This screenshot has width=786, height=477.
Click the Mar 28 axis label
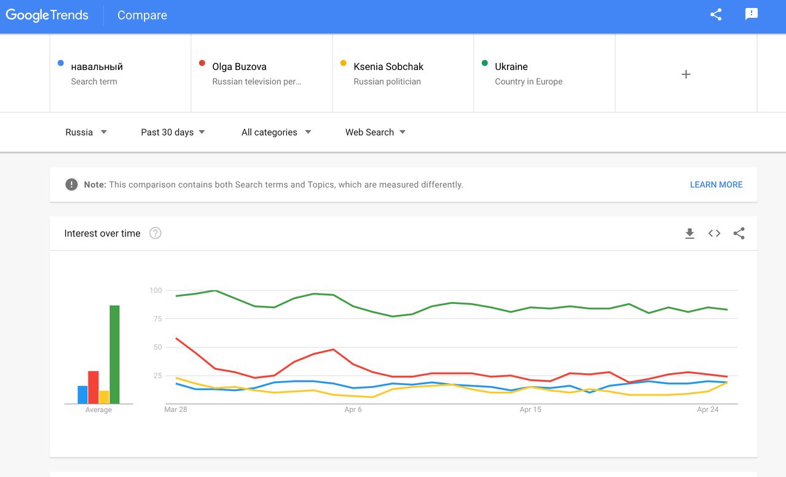(176, 409)
